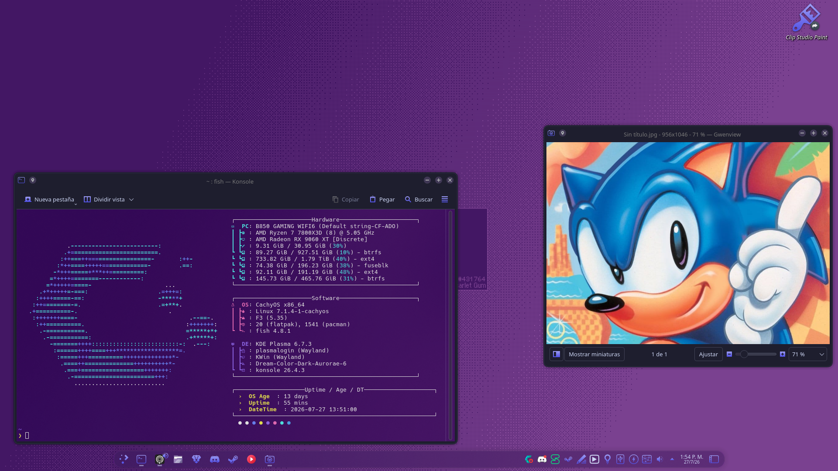838x471 pixels.
Task: Open search with the Buscar button
Action: coord(419,199)
